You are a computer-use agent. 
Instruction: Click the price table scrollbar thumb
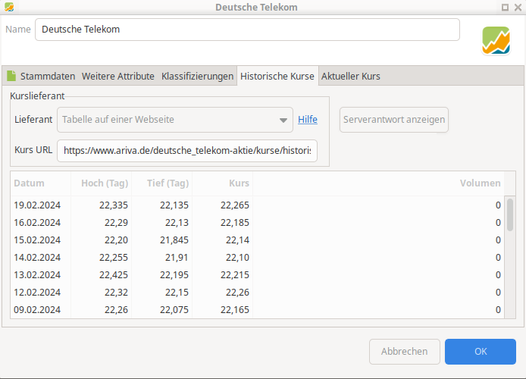tap(510, 215)
